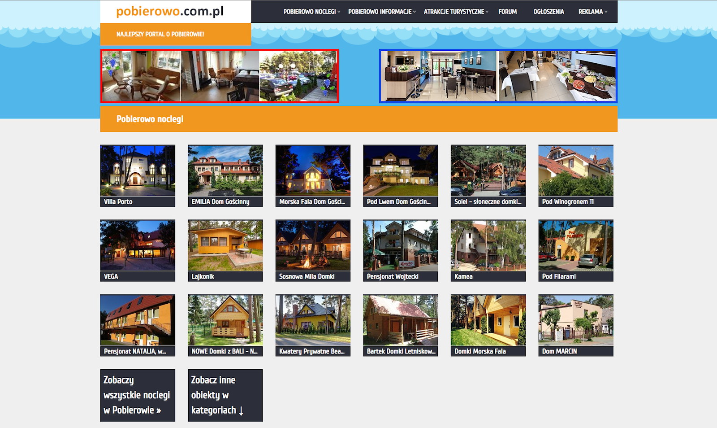Open the Pensjonat Wojtecki listing

[x=400, y=245]
